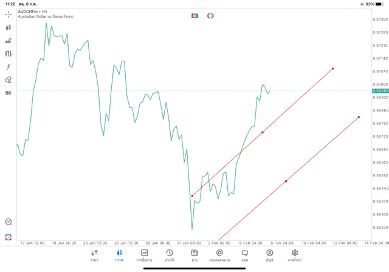Open the indicators list icon
The image size is (389, 272).
click(9, 41)
